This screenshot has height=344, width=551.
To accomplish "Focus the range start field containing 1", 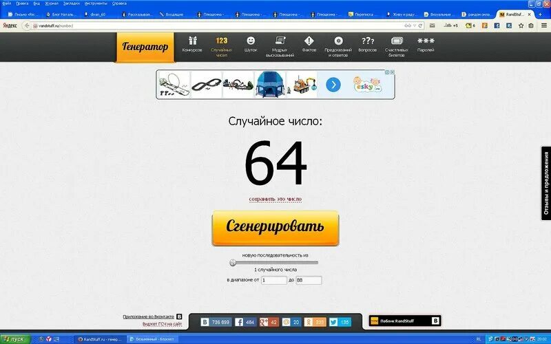I will (x=273, y=280).
